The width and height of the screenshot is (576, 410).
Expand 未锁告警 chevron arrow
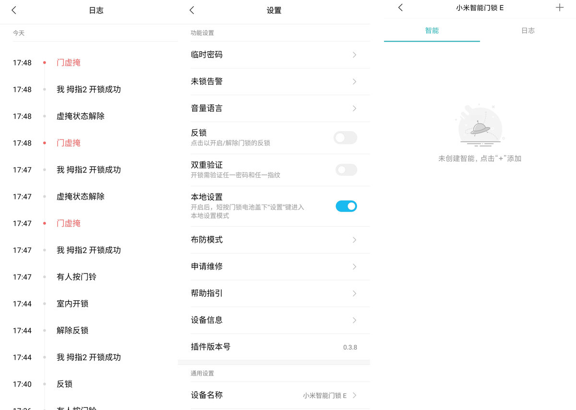354,81
